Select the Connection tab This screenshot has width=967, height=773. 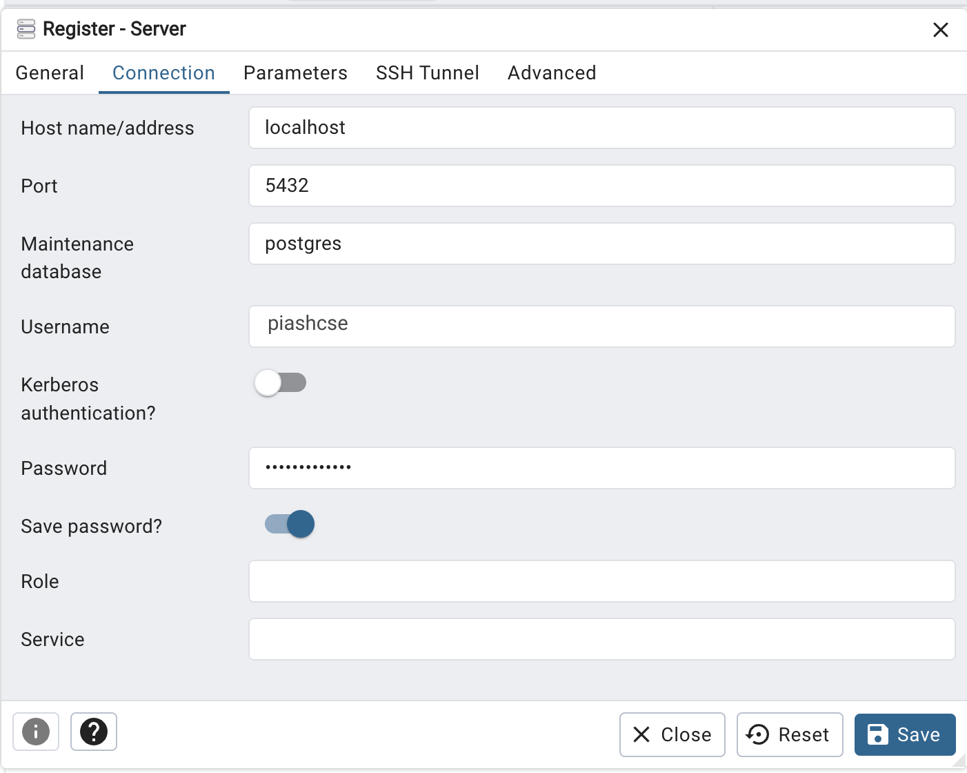tap(164, 73)
